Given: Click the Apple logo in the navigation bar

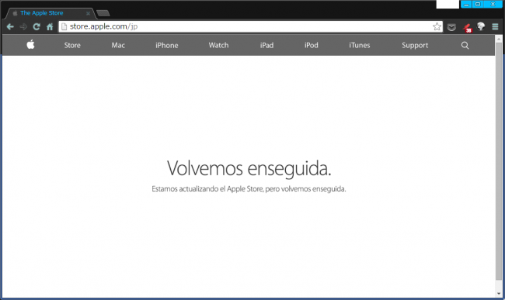Looking at the screenshot, I should point(30,45).
